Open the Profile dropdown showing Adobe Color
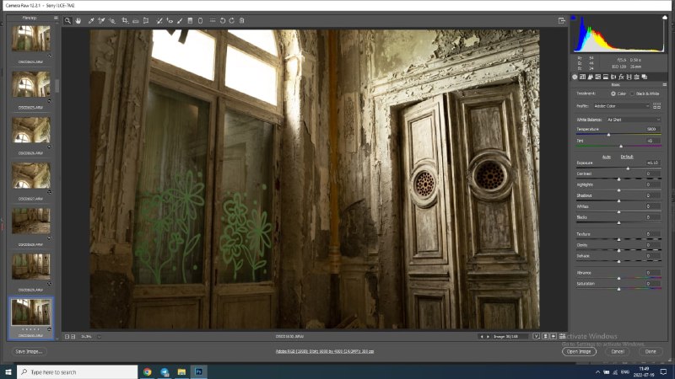This screenshot has width=675, height=379. point(621,106)
